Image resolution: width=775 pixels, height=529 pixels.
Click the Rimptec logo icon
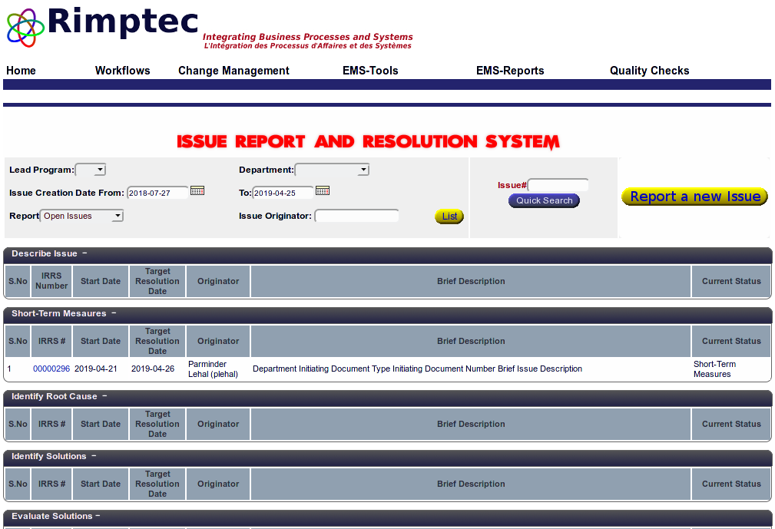[25, 27]
